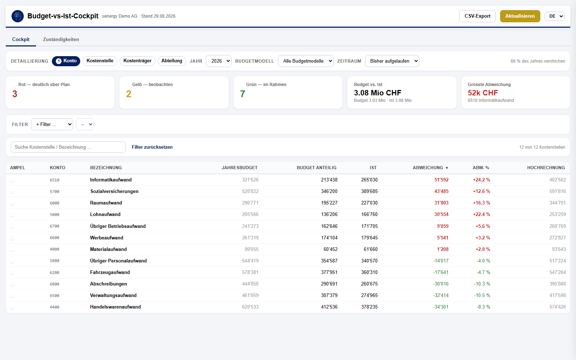Click the Gelb beobachten card
Viewport: 576px width, 360px height.
(x=174, y=93)
